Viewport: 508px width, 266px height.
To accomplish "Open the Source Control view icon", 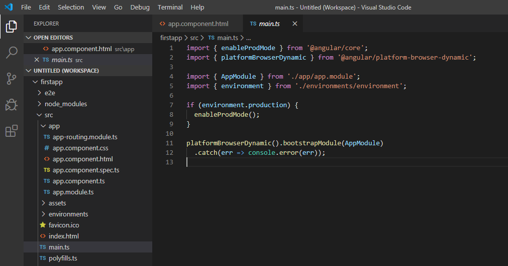I will (12, 79).
